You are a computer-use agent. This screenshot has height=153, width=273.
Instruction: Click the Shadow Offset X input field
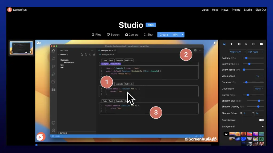(x=247, y=113)
